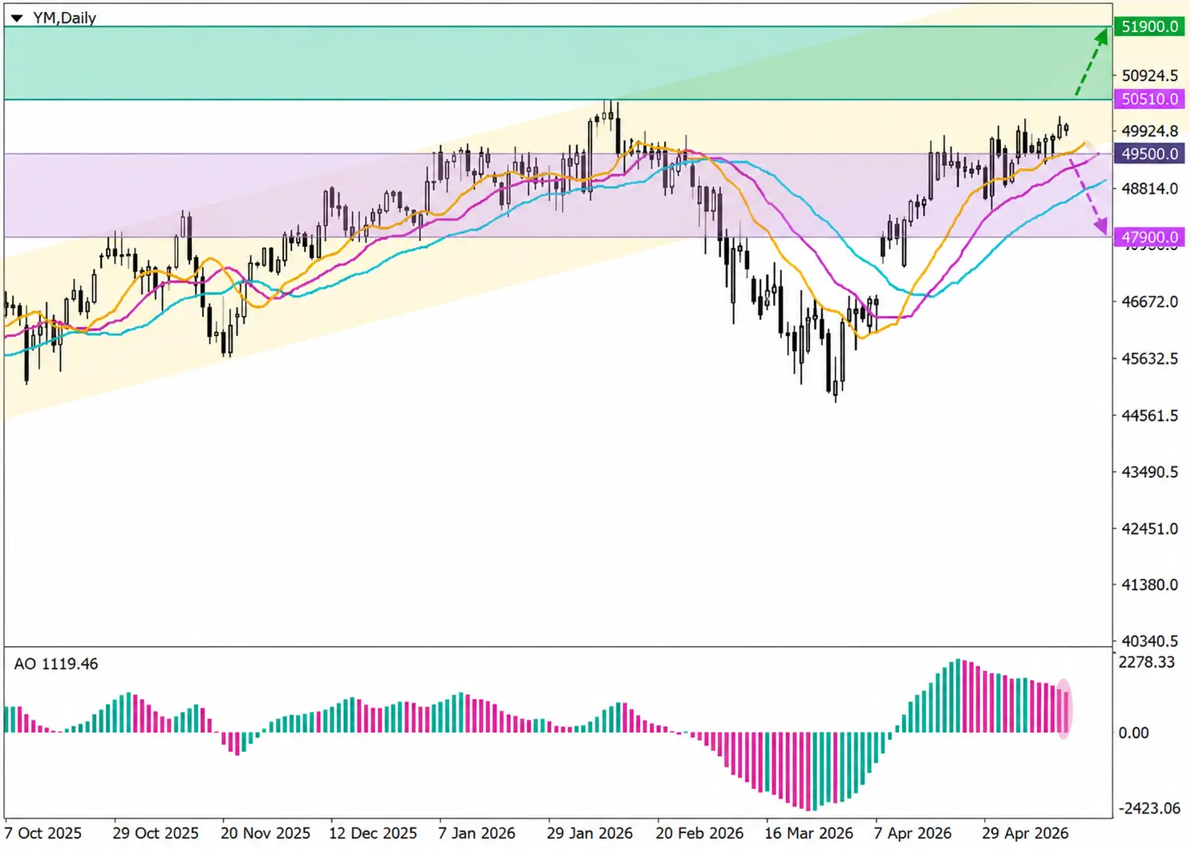The image size is (1191, 849).
Task: Select the 40340.5 price axis value
Action: [1150, 641]
